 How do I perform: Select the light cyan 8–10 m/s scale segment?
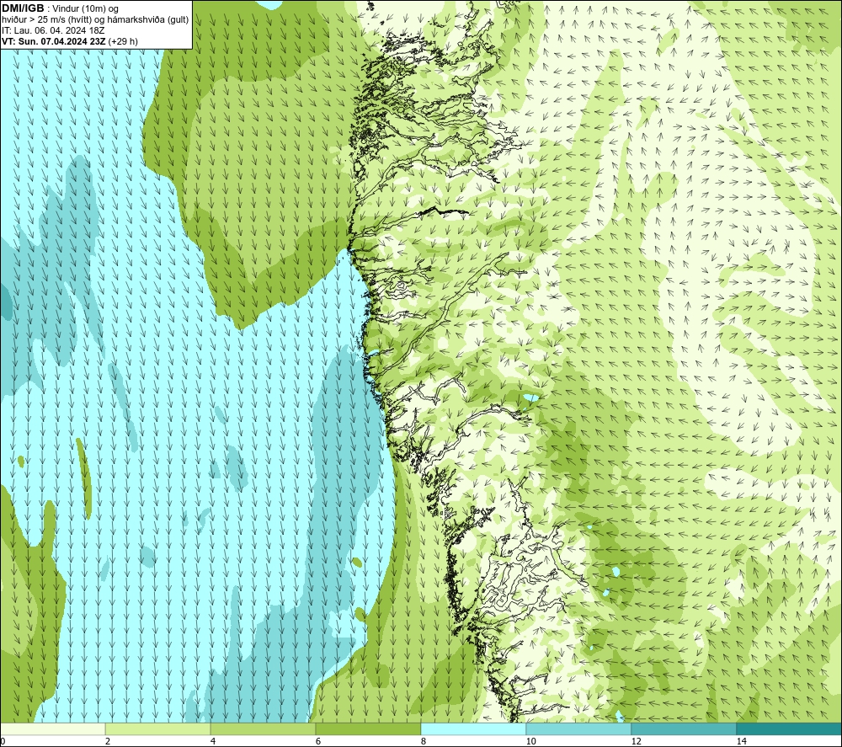473,728
